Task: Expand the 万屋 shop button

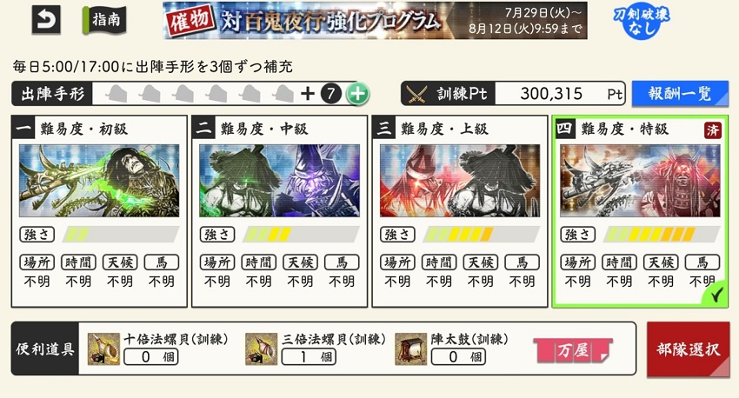Action: 573,350
